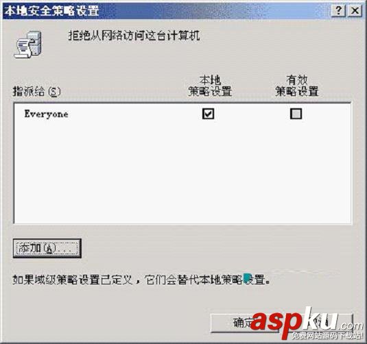Click the 免费网站源码下载站 watermark caption
Screen dimensions: 367x344
coord(327,336)
